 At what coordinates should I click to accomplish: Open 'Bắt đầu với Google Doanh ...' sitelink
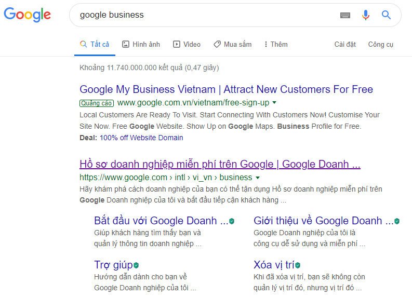pyautogui.click(x=161, y=221)
